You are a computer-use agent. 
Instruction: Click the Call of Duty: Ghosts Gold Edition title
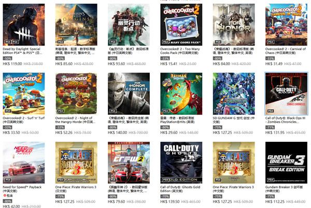coord(180,189)
